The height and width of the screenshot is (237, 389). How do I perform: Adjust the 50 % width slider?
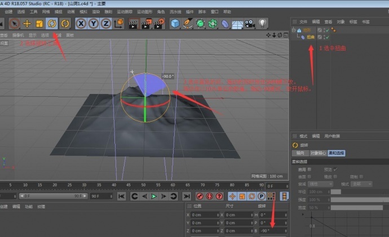click(x=360, y=208)
